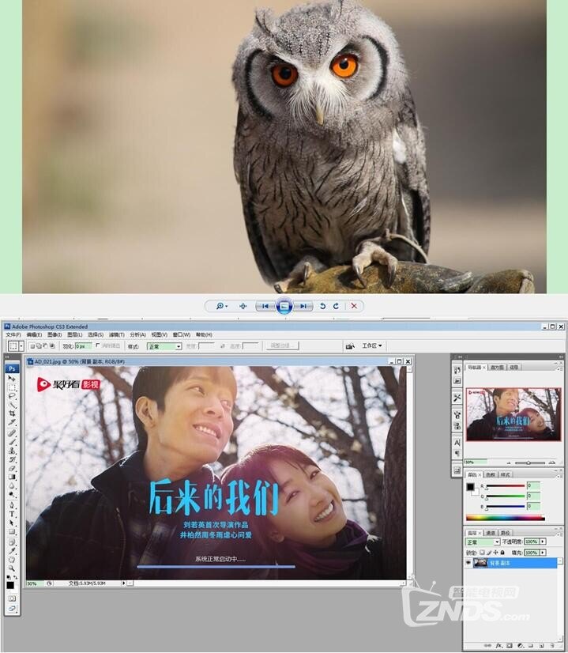Screen dimensions: 568x653
Task: Toggle Quick Mask mode
Action: [12, 598]
